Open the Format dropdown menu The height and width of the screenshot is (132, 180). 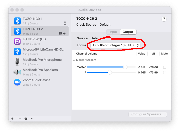click(115, 45)
